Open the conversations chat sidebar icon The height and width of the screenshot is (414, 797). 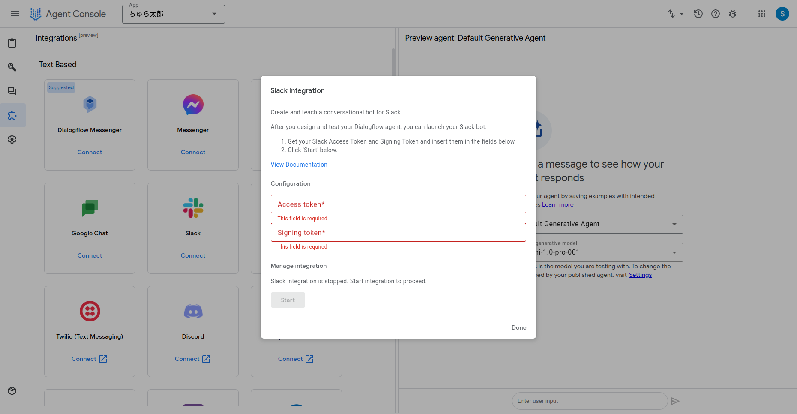coord(12,91)
